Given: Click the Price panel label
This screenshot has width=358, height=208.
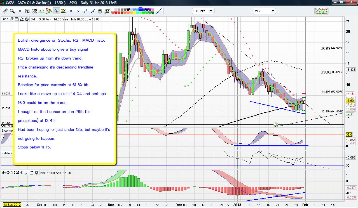Looking at the screenshot, I should coord(5,19).
